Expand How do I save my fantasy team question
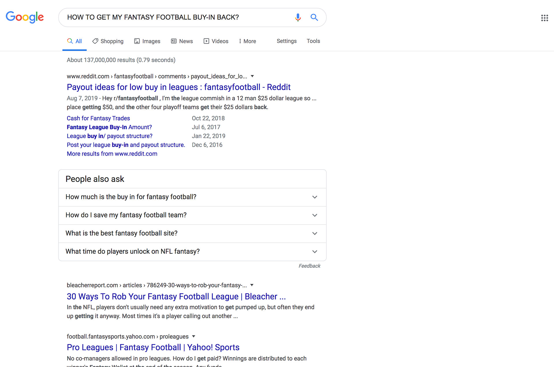The height and width of the screenshot is (367, 554). coord(192,215)
